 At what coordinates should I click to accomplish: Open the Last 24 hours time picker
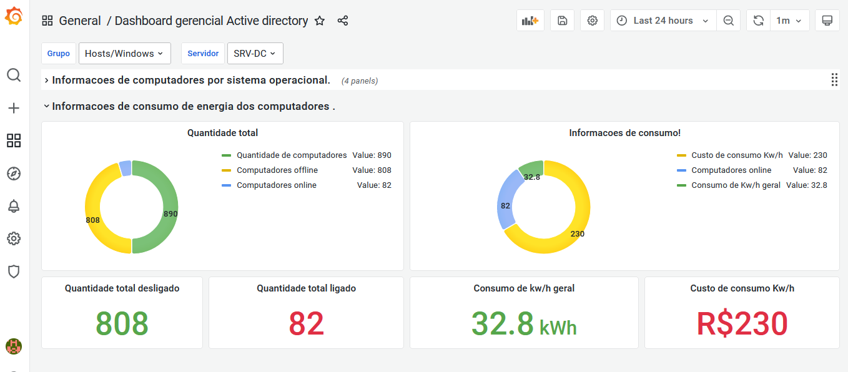(x=663, y=21)
